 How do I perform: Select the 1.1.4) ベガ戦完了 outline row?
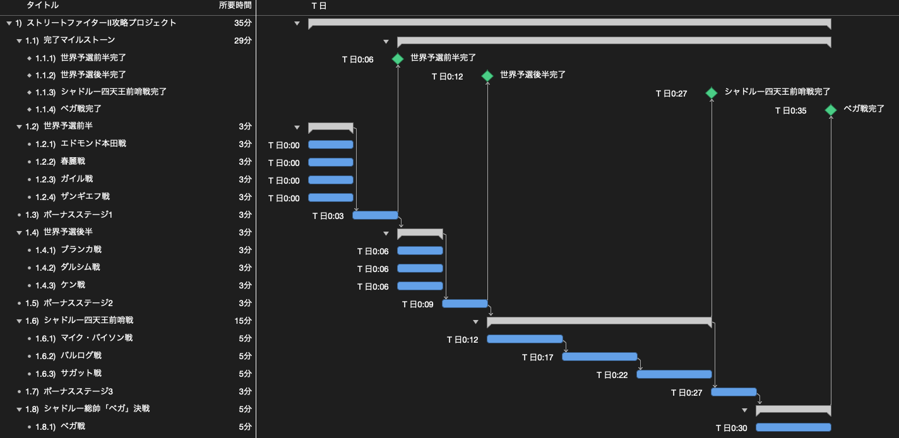pyautogui.click(x=128, y=109)
